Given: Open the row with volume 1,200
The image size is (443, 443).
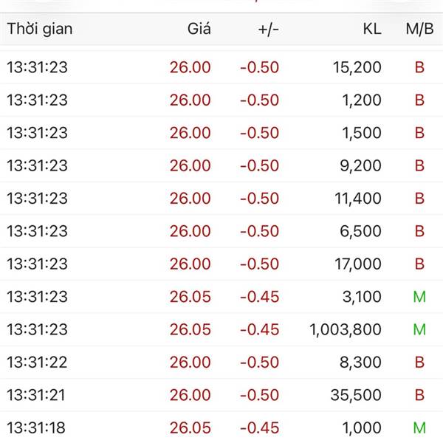Looking at the screenshot, I should 361,100.
